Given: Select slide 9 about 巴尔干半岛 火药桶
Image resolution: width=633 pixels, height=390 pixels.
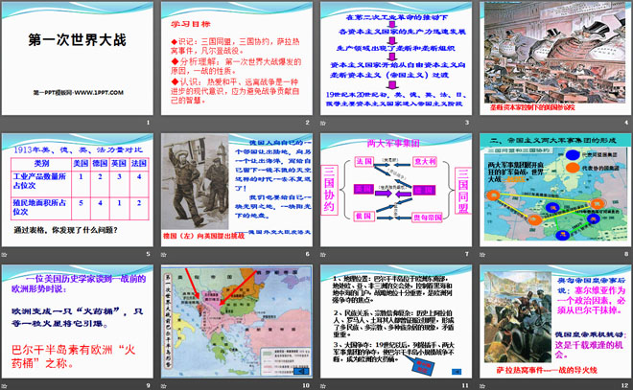Looking at the screenshot, I should click(78, 321).
